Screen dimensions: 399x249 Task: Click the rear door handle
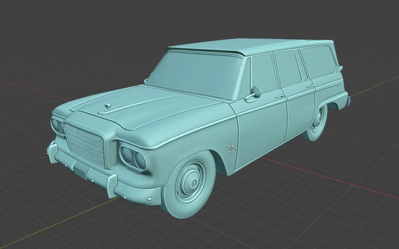(311, 86)
